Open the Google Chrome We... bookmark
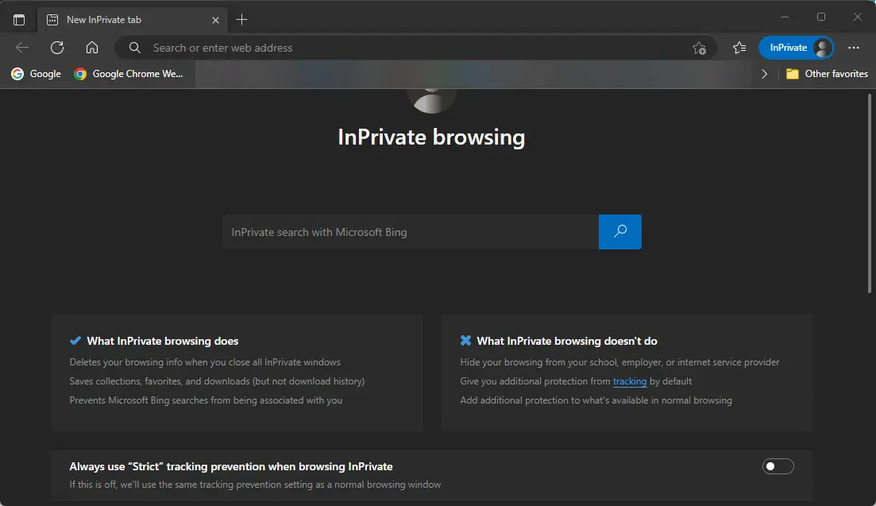This screenshot has width=876, height=506. tap(129, 74)
